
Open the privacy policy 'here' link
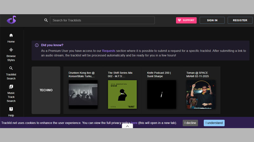[x=134, y=123]
